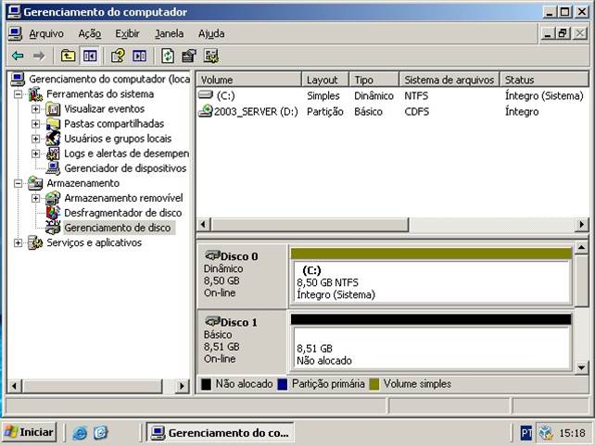
Task: Click the green Back arrow in toolbar
Action: (x=18, y=56)
